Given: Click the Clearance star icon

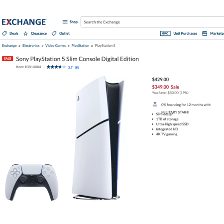Looking at the screenshot, I should click(x=25, y=34).
